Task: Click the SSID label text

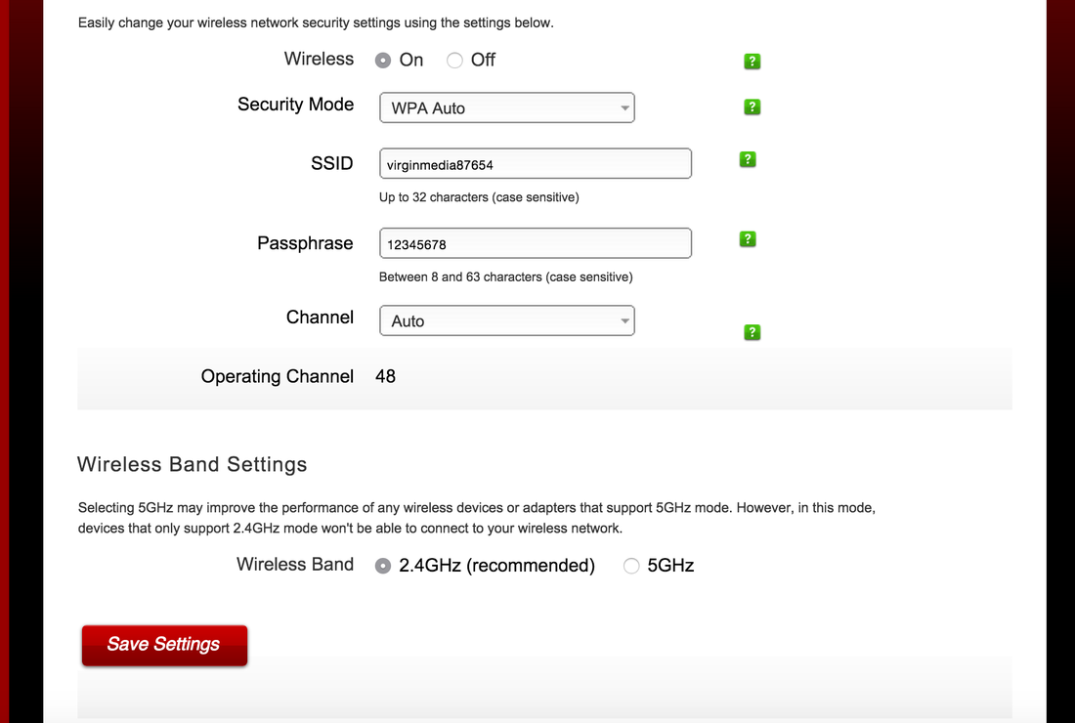Action: pyautogui.click(x=332, y=163)
